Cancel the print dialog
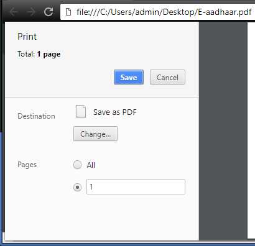 (167, 77)
